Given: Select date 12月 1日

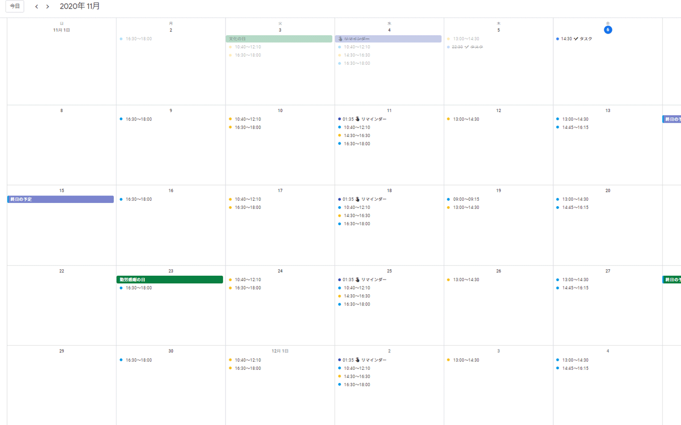Looking at the screenshot, I should tap(280, 351).
